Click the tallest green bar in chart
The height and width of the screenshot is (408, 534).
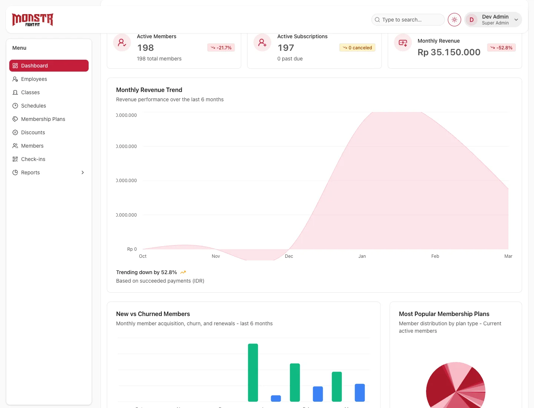tap(253, 372)
